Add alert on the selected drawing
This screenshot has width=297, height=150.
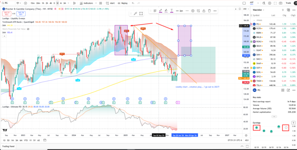tap(198, 11)
